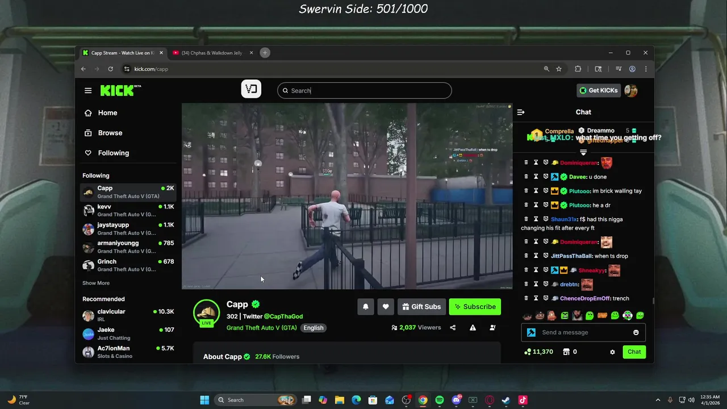727x409 pixels.
Task: Click the Kick search box
Action: (x=365, y=90)
